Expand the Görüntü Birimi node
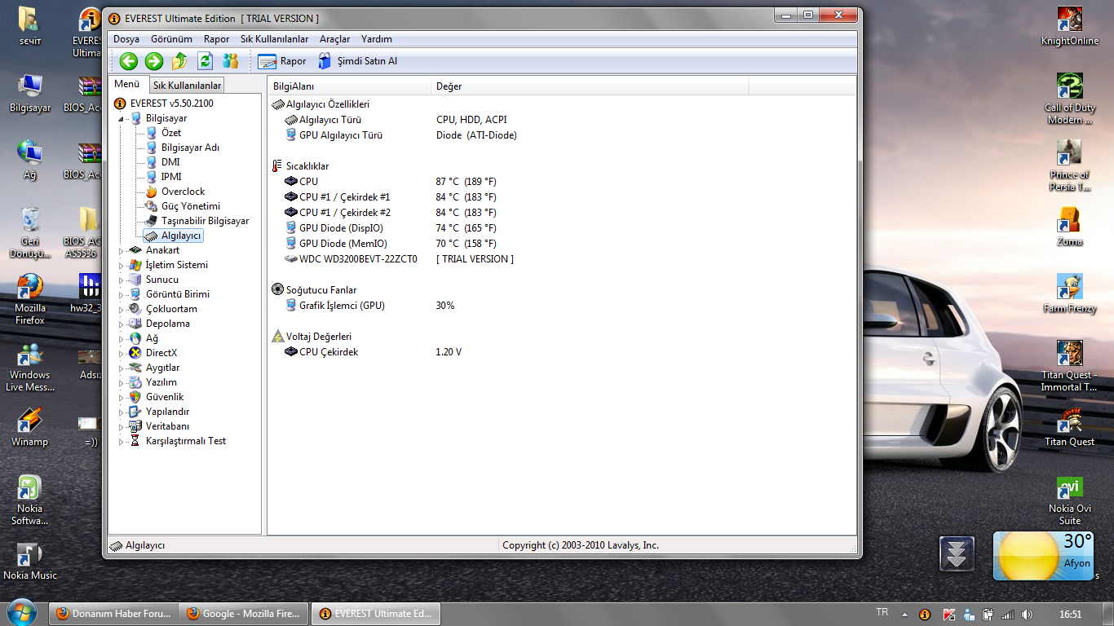Viewport: 1114px width, 626px height. click(x=122, y=295)
